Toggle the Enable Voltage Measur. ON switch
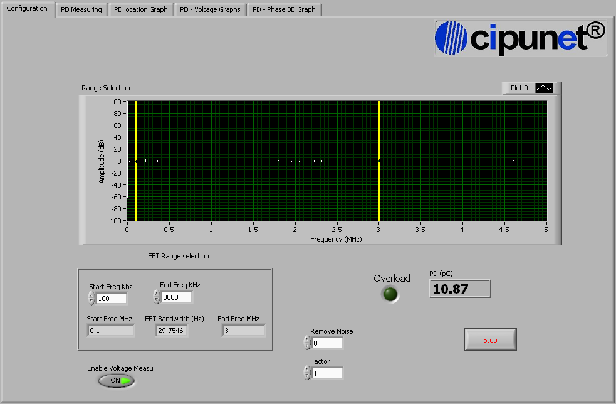The image size is (616, 404). [117, 380]
